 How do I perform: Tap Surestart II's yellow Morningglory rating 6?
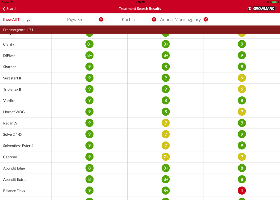click(242, 78)
